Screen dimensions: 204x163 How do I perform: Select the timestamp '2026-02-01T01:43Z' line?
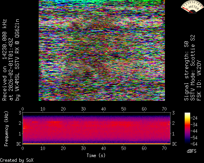[11, 69]
